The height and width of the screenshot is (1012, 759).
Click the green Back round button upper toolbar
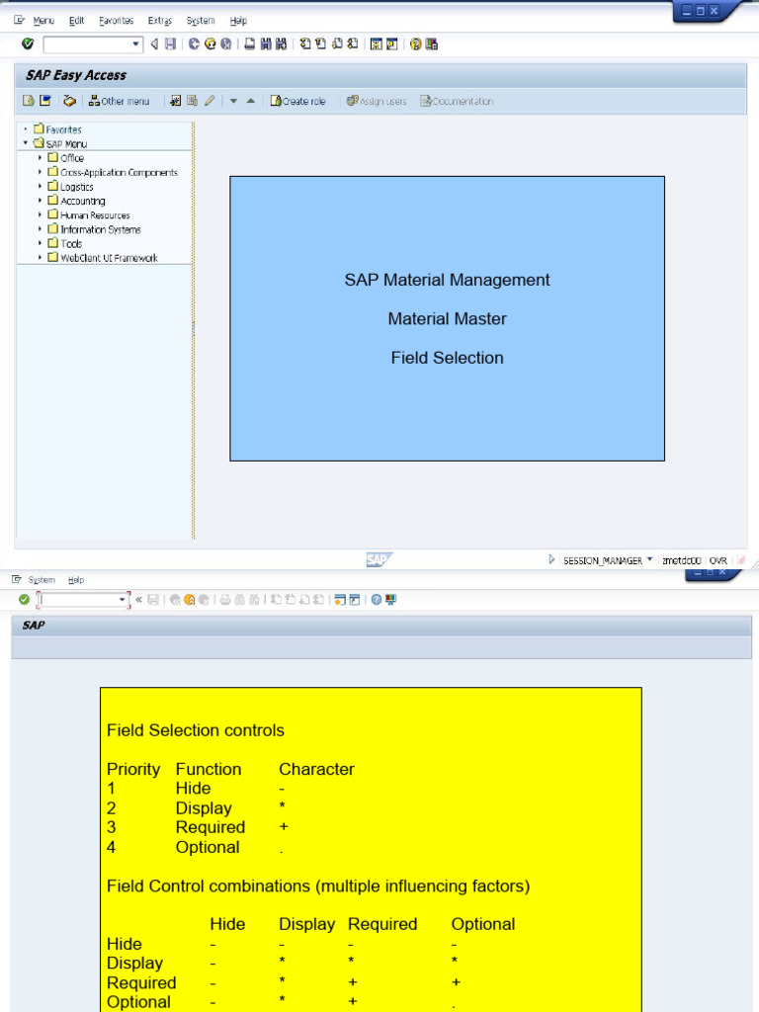click(x=194, y=43)
